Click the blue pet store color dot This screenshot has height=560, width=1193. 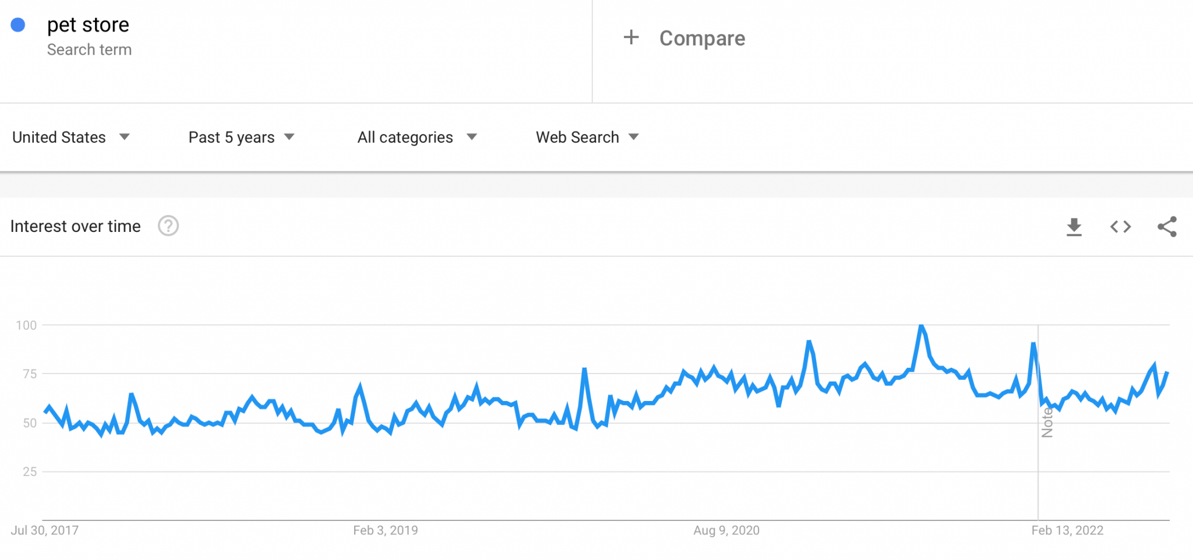(x=18, y=25)
